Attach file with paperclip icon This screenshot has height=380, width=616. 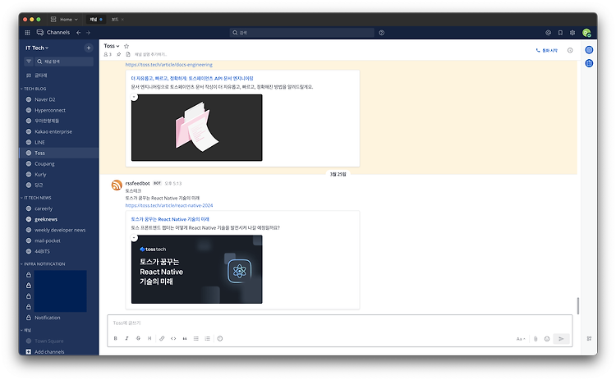(x=536, y=339)
